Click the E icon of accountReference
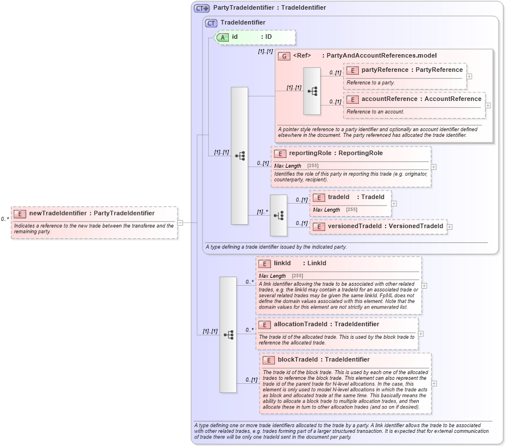Screen dimensions: 506x446 (x=353, y=100)
